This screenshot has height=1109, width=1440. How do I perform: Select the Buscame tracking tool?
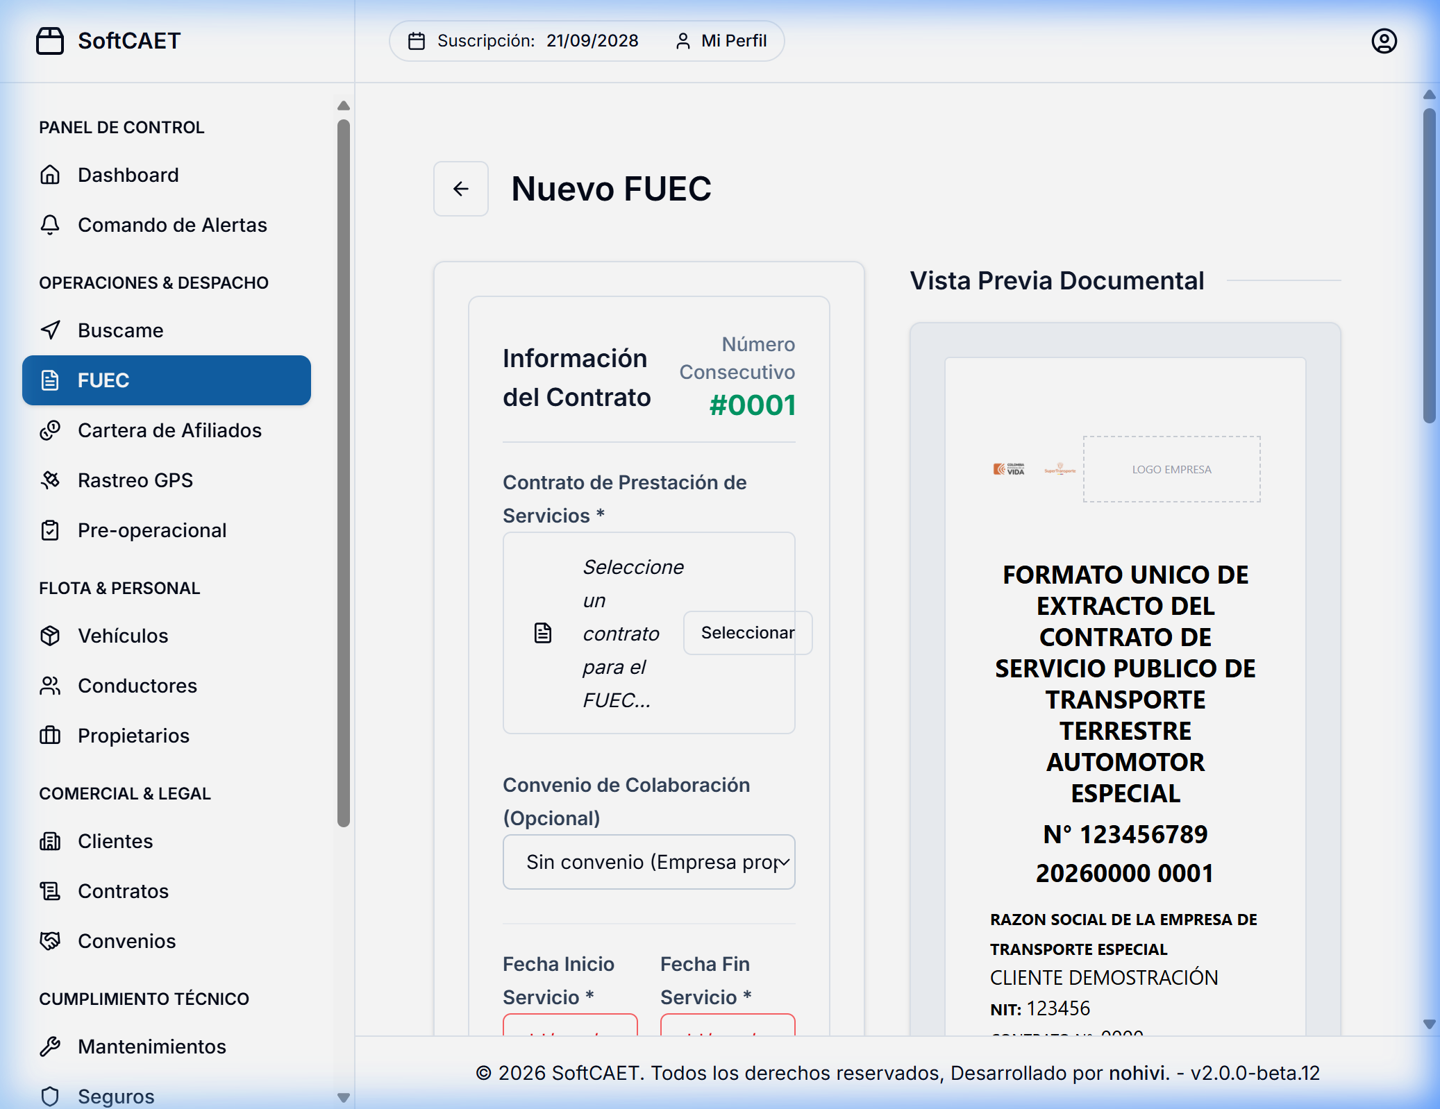[x=120, y=330]
